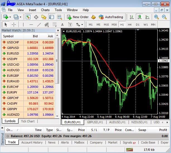171x153 pixels.
Task: Switch timeframe to M1
Action: (91, 25)
